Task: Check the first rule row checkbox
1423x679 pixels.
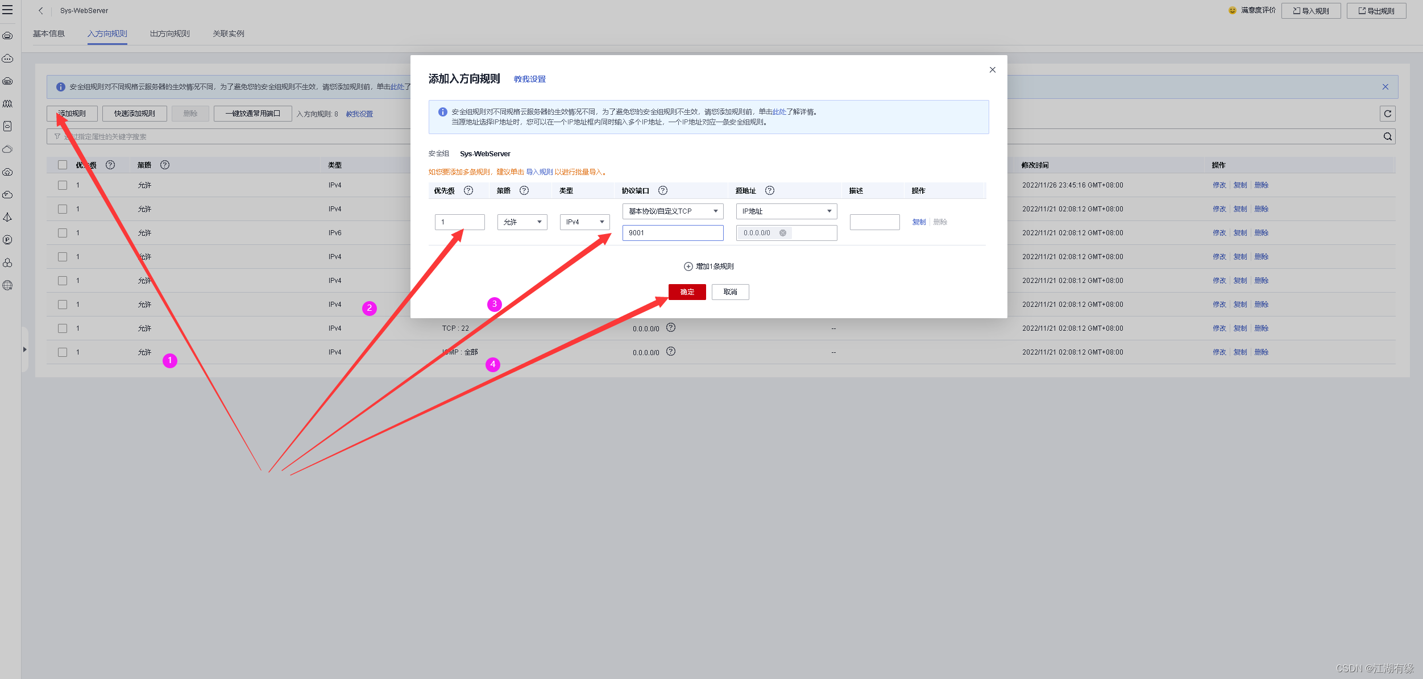Action: click(x=63, y=185)
